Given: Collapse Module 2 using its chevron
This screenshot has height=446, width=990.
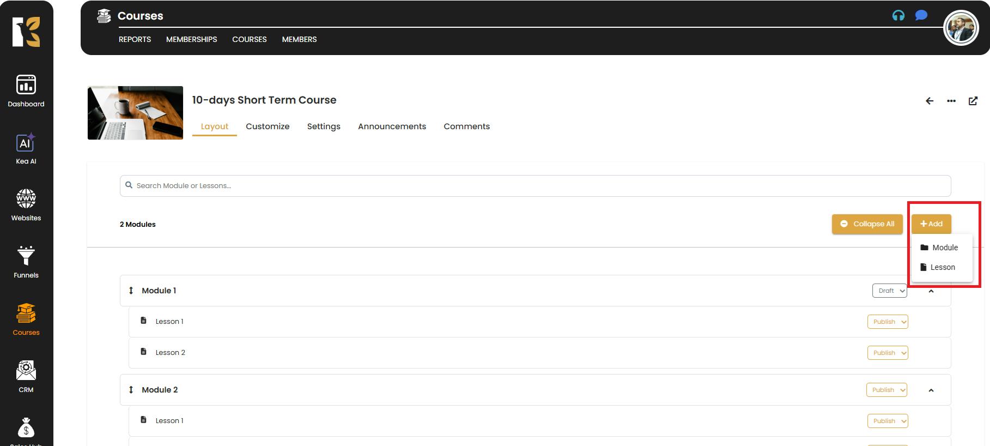Looking at the screenshot, I should [931, 390].
